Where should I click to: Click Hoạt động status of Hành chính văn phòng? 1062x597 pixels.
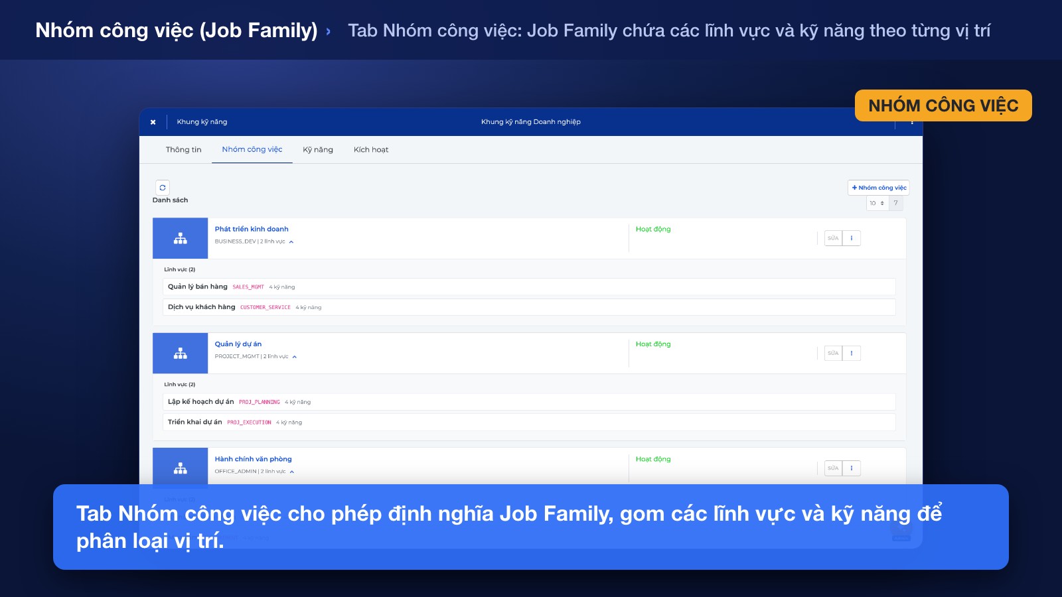(x=653, y=459)
